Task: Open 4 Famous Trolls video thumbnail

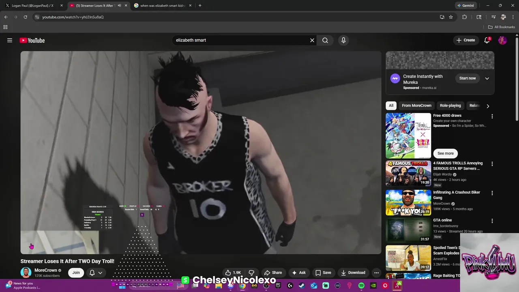Action: click(408, 173)
